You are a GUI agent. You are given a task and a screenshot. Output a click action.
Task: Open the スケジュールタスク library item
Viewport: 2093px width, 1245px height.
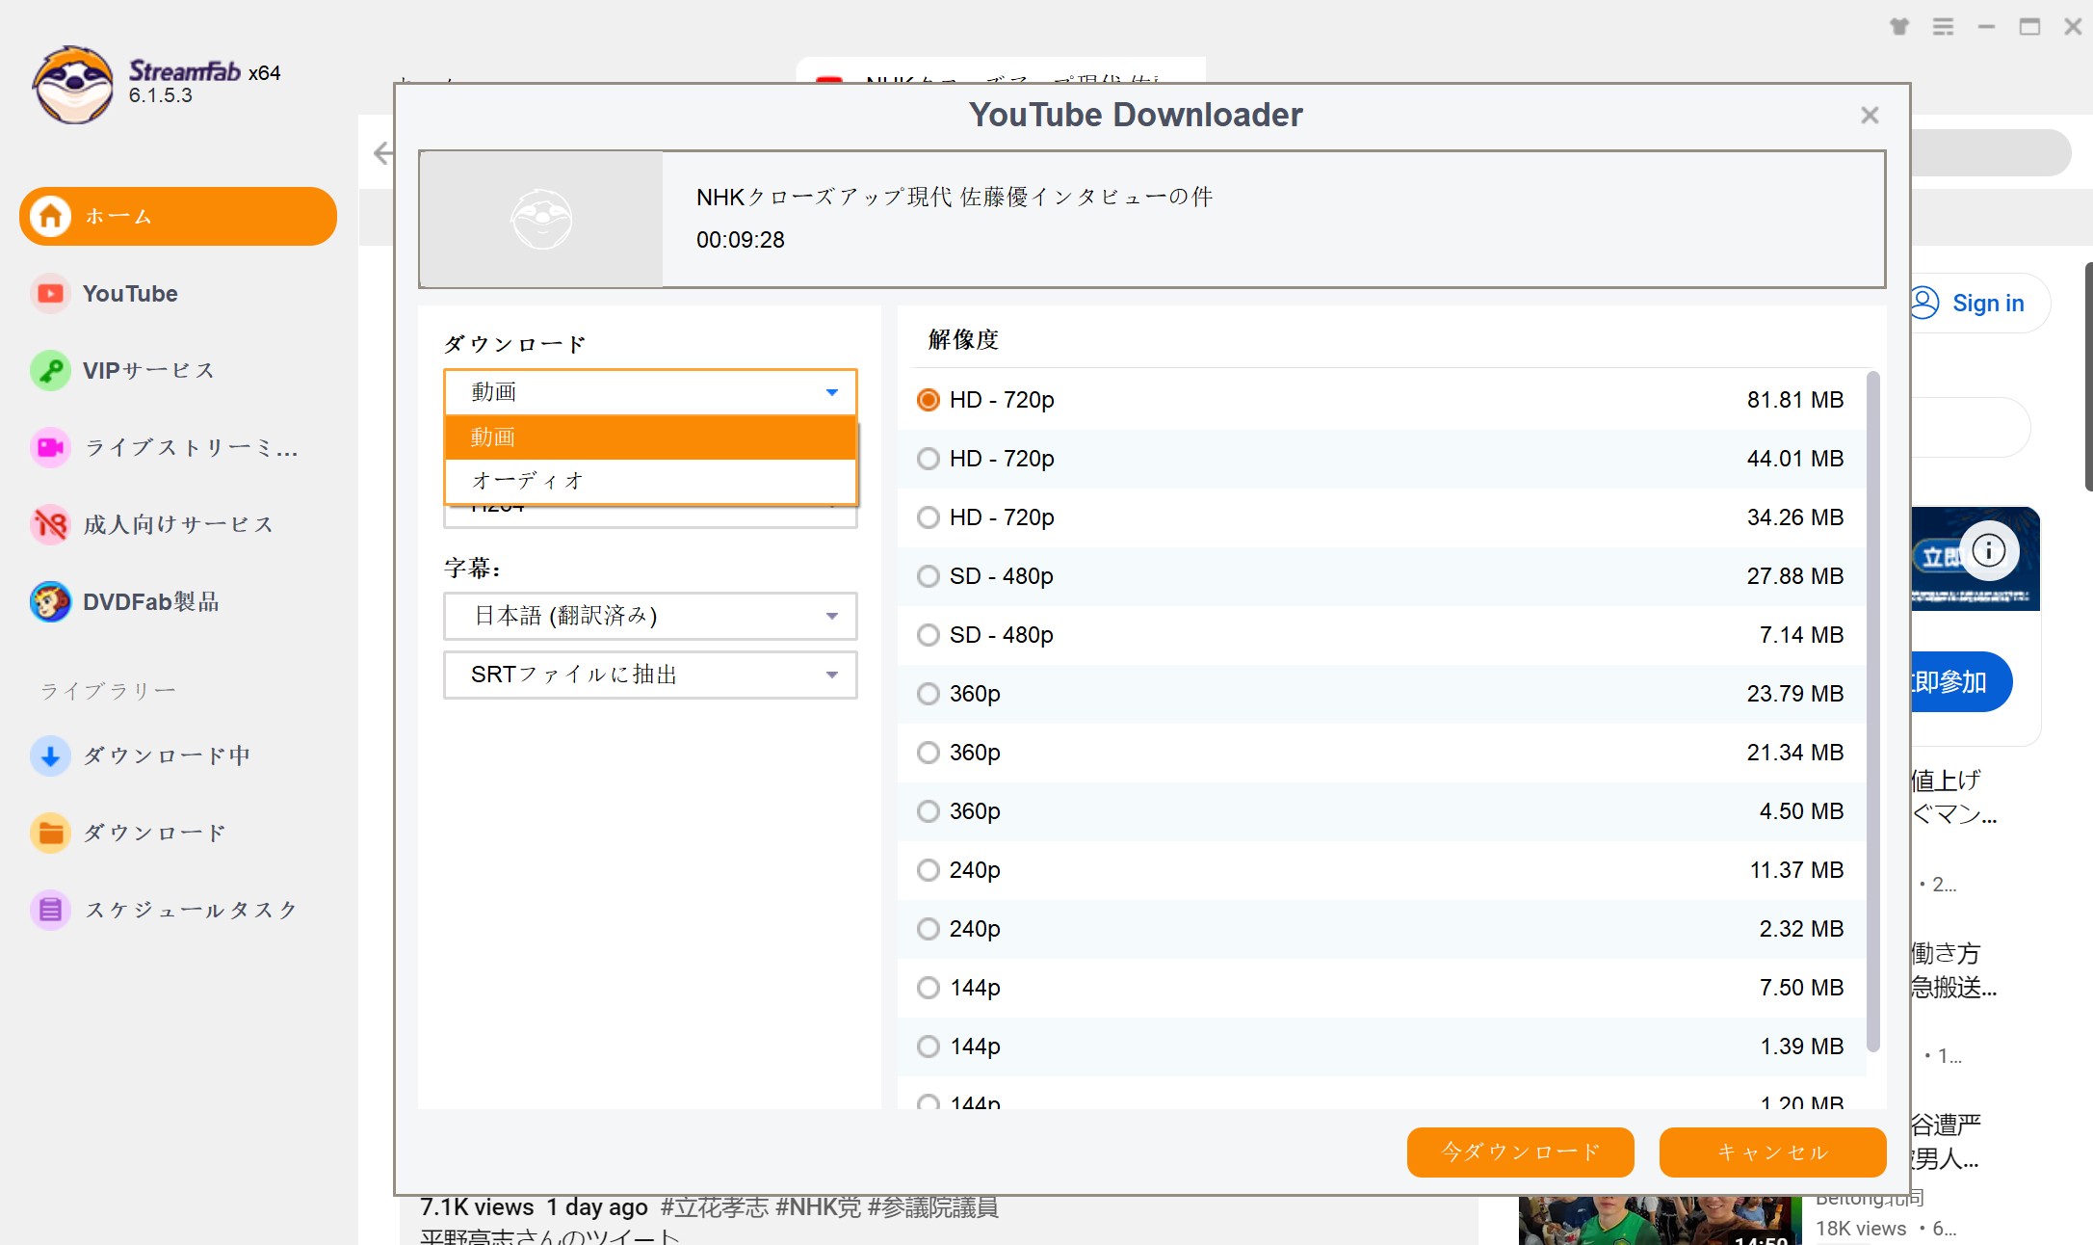(x=177, y=910)
